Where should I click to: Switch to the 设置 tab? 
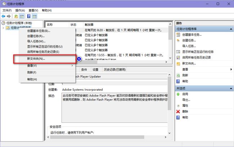(x=95, y=70)
